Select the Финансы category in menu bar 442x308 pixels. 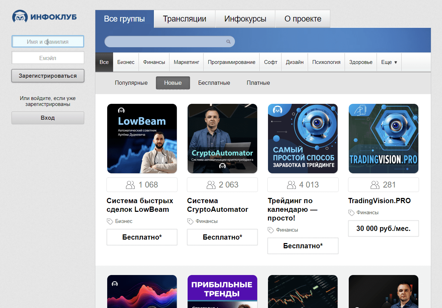(154, 62)
